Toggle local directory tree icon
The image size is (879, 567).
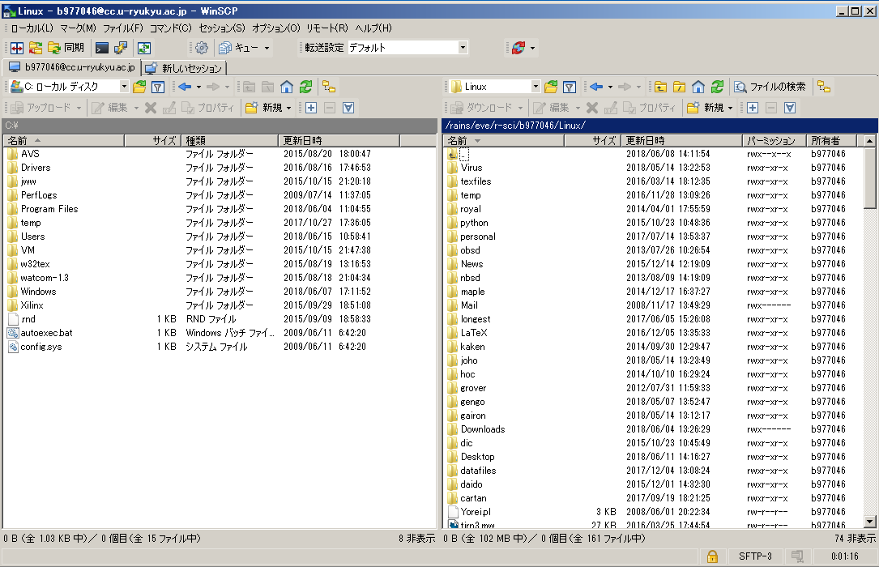click(329, 87)
